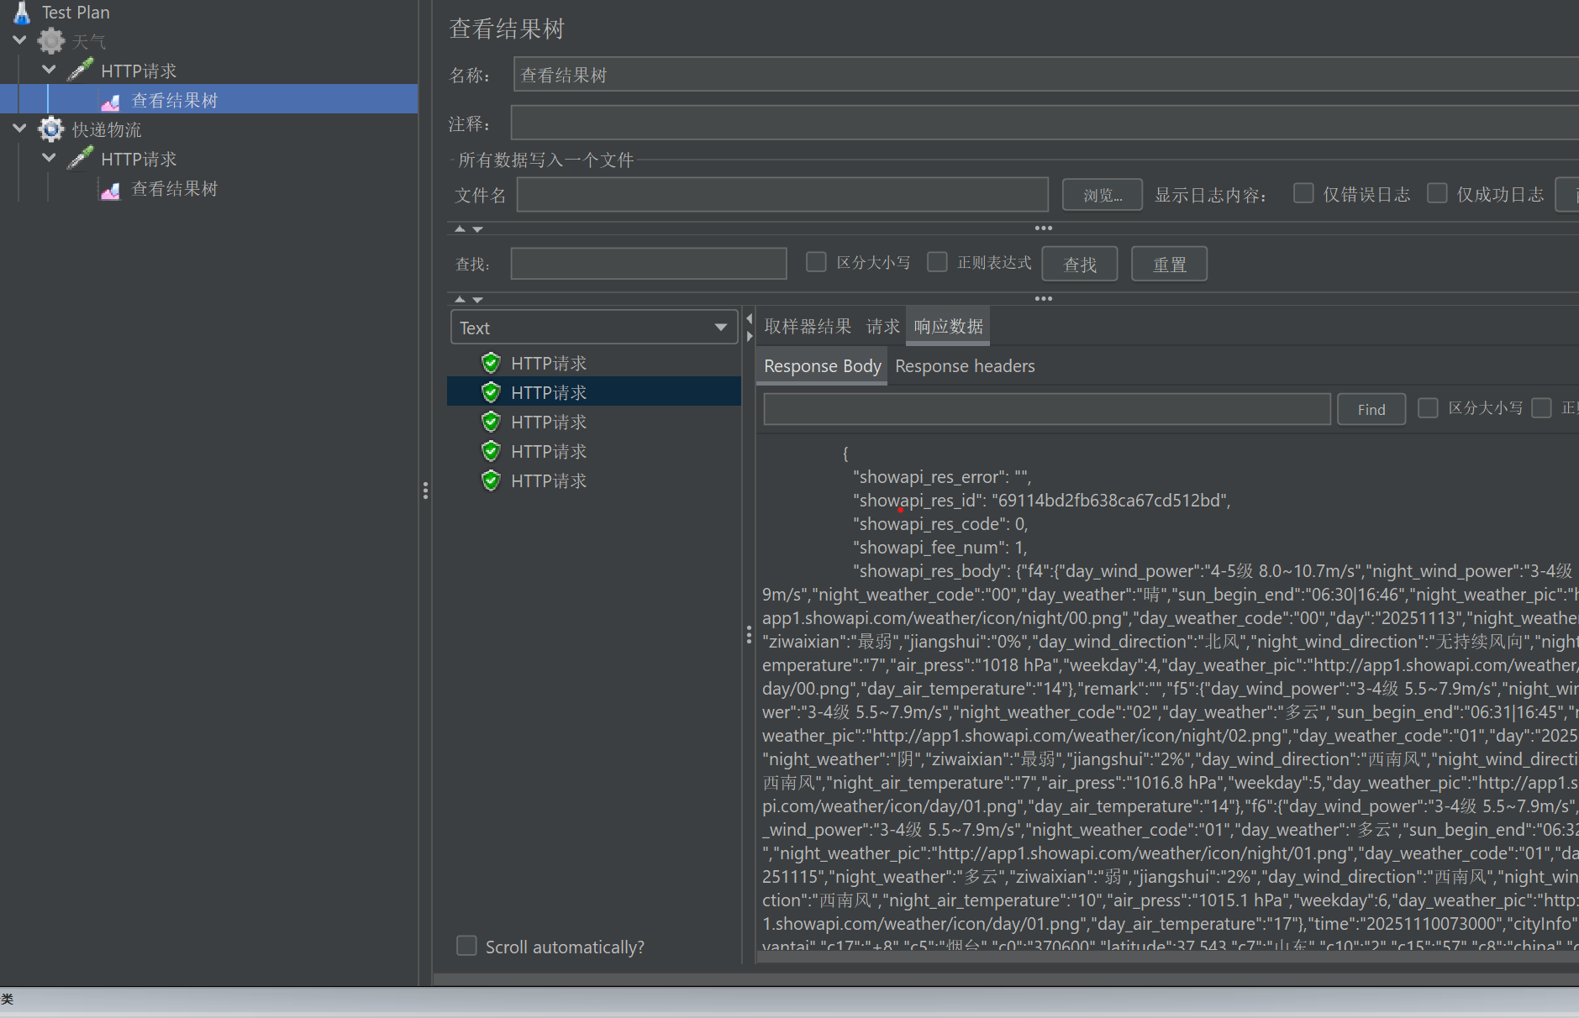Focus the response search field beside Find

1047,409
